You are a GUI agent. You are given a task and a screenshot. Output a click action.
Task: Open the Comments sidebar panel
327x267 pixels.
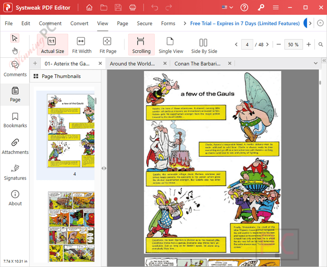[x=15, y=69]
